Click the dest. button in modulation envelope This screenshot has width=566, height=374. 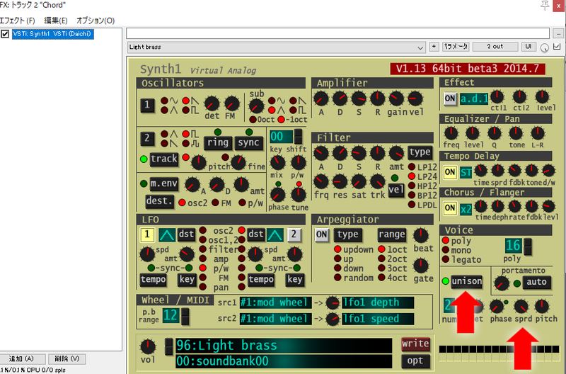(160, 201)
